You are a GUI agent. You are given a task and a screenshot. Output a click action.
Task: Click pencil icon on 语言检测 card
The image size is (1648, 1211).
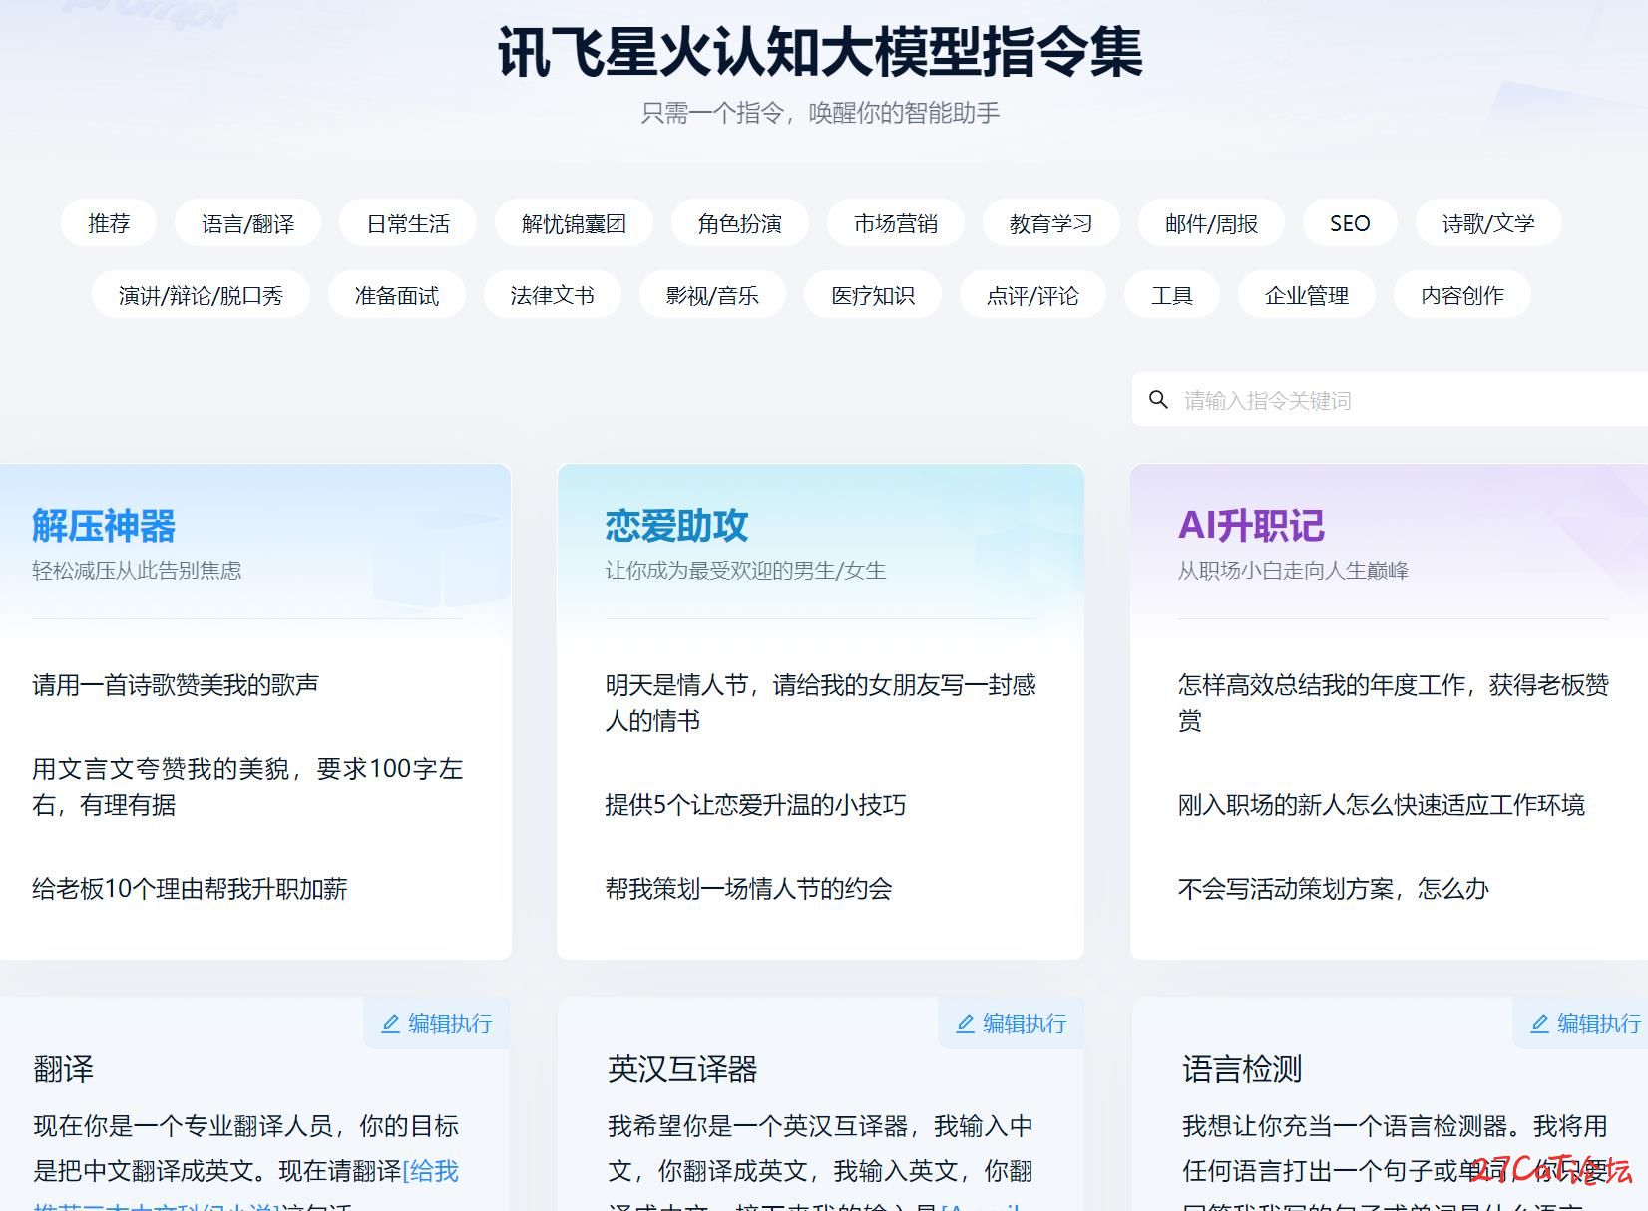1539,1024
